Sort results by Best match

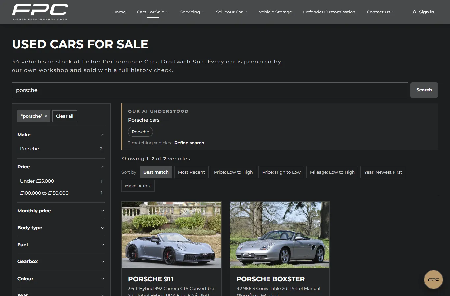(x=156, y=172)
